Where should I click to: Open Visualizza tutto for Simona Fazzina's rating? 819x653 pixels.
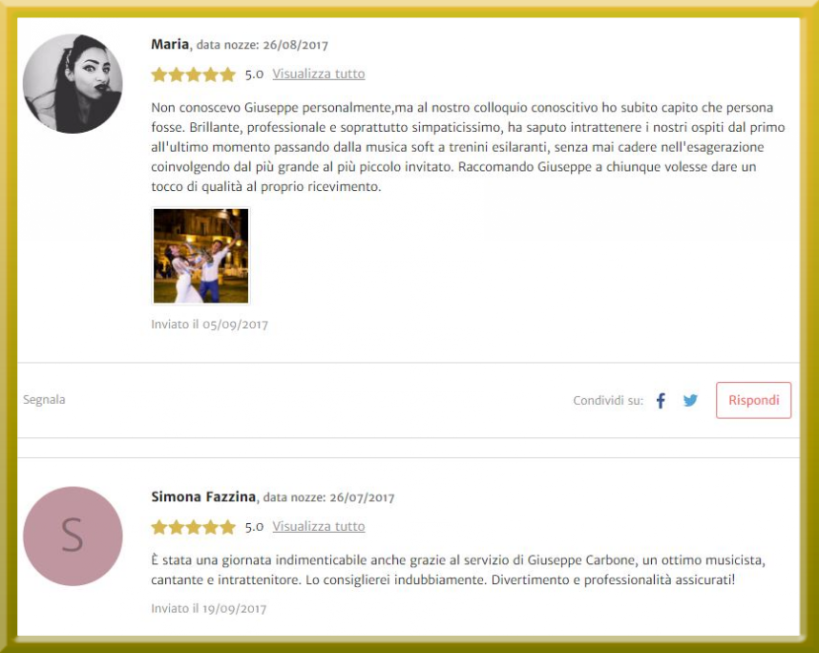click(x=319, y=526)
